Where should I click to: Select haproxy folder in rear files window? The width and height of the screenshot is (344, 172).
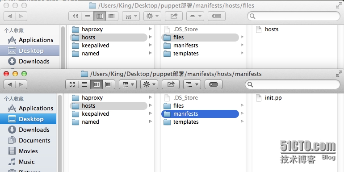click(x=109, y=29)
